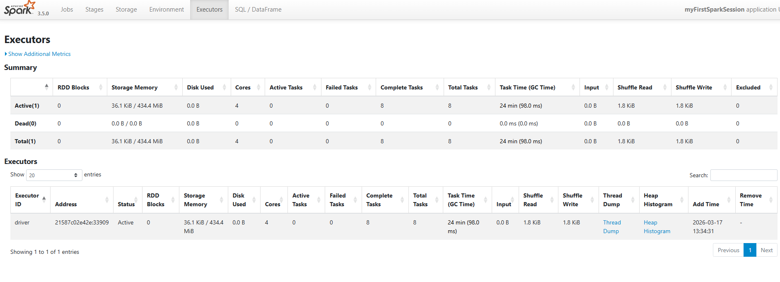Select the Executors tab
Viewport: 780px width, 282px height.
(210, 10)
